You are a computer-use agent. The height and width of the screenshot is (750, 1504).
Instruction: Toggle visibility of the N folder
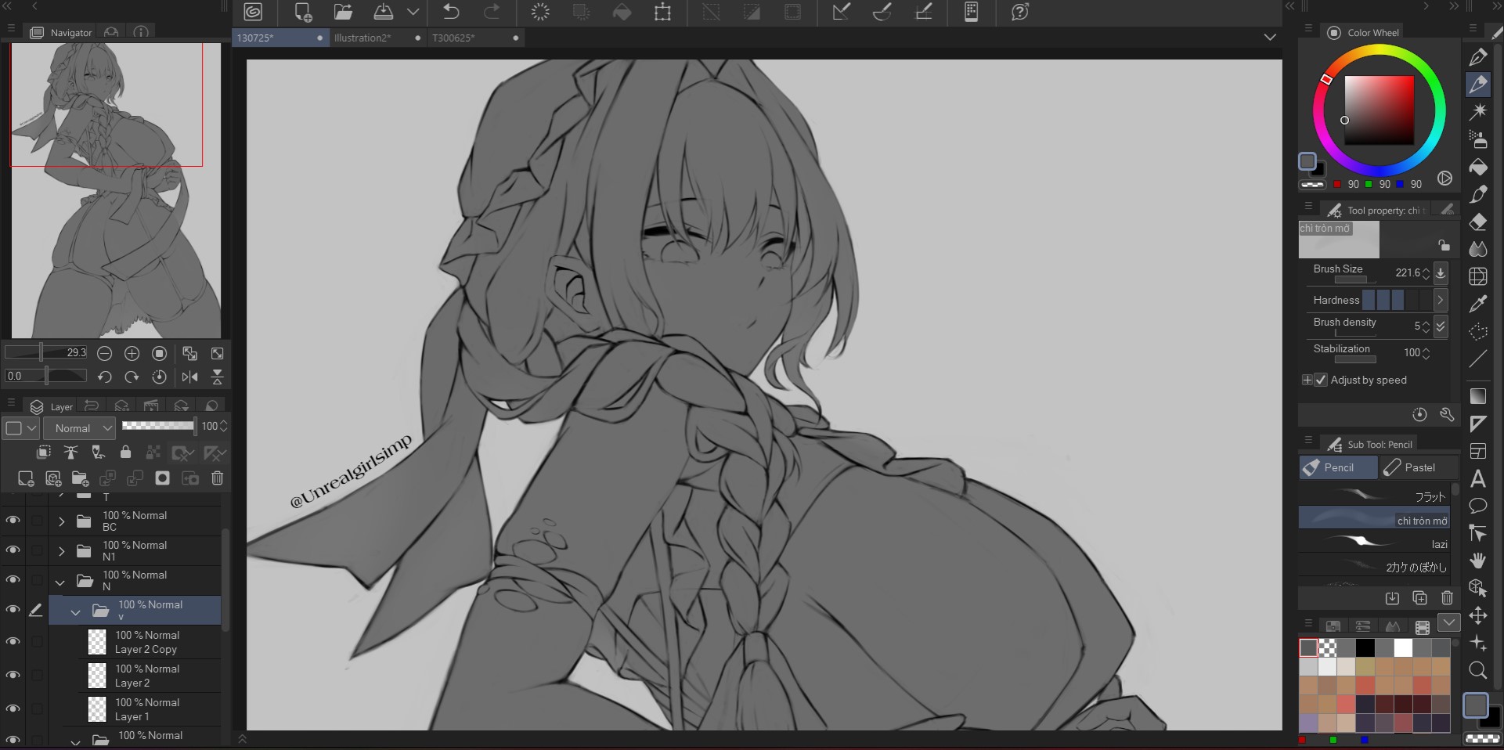(x=13, y=579)
